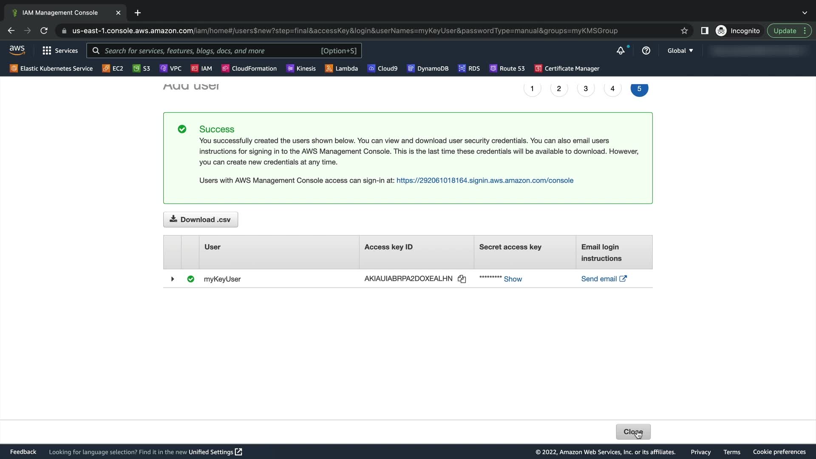Expand the myKeyUser row details
The image size is (816, 459).
click(173, 279)
